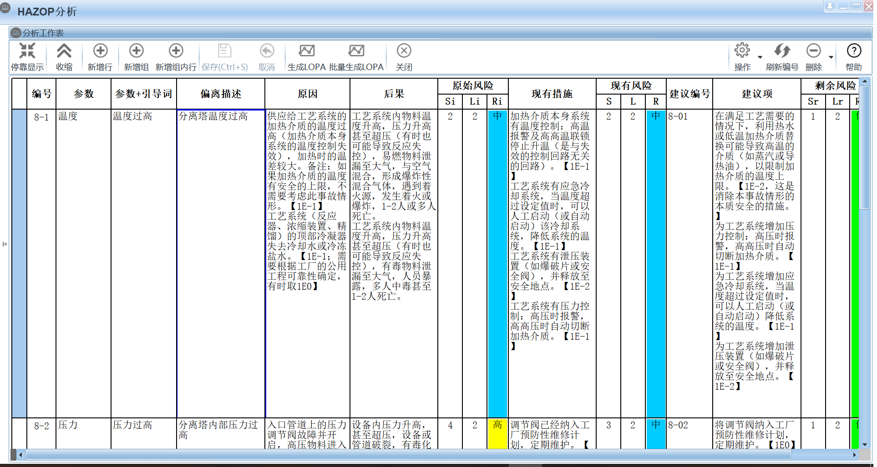The height and width of the screenshot is (467, 877).
Task: Click the horizontal scrollbar left arrow
Action: 20,454
